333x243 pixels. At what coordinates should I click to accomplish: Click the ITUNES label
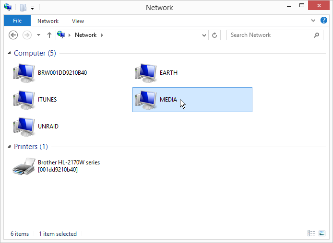pyautogui.click(x=48, y=100)
